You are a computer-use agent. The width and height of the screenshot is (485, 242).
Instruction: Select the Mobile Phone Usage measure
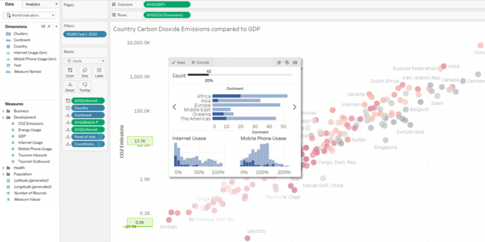pos(35,149)
